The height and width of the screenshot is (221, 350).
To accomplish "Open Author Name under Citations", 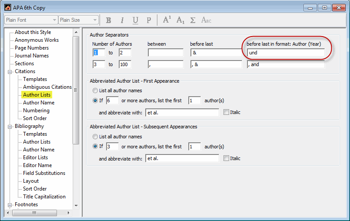I will pyautogui.click(x=39, y=103).
